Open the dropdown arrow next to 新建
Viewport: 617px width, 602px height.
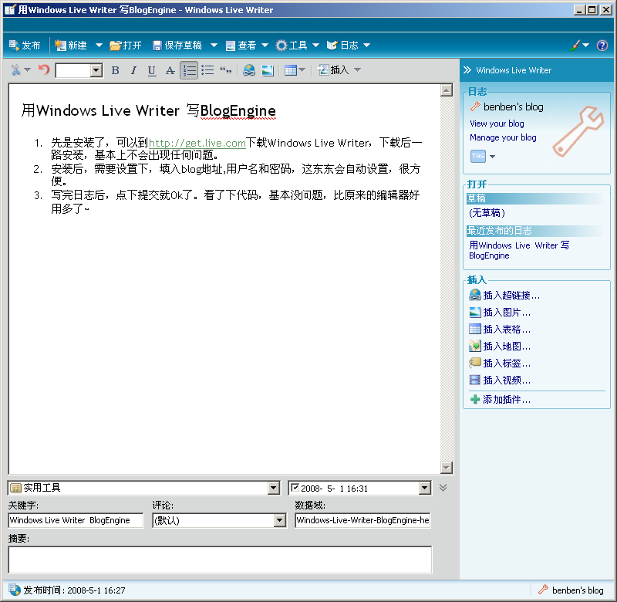pyautogui.click(x=99, y=46)
